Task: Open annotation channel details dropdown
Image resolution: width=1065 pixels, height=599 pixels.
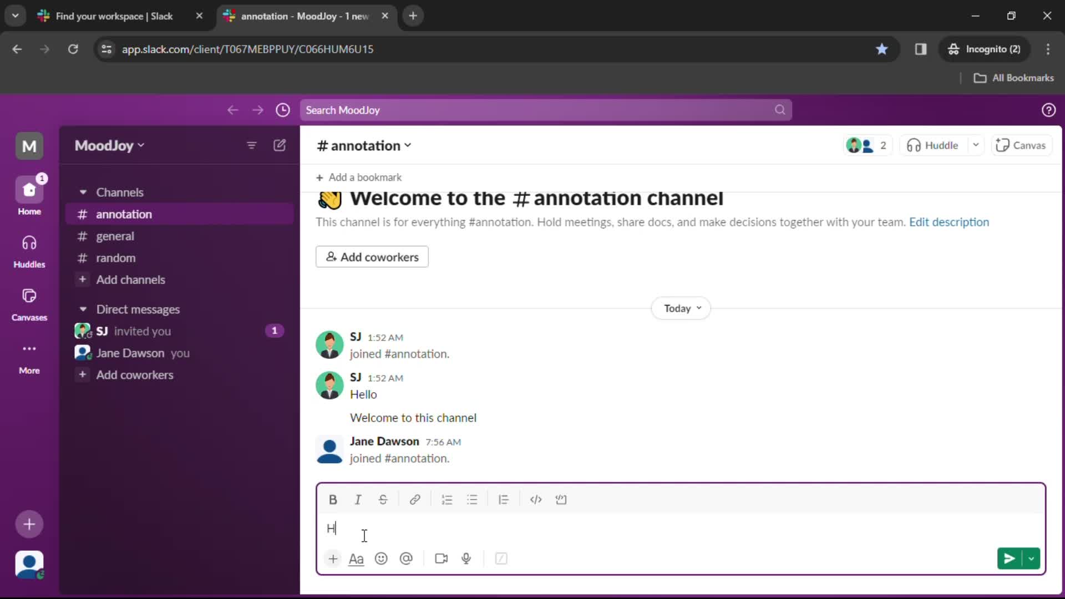Action: (x=364, y=145)
